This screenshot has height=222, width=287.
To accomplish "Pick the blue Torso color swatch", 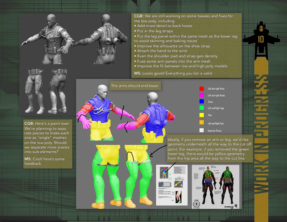I will pyautogui.click(x=201, y=101).
